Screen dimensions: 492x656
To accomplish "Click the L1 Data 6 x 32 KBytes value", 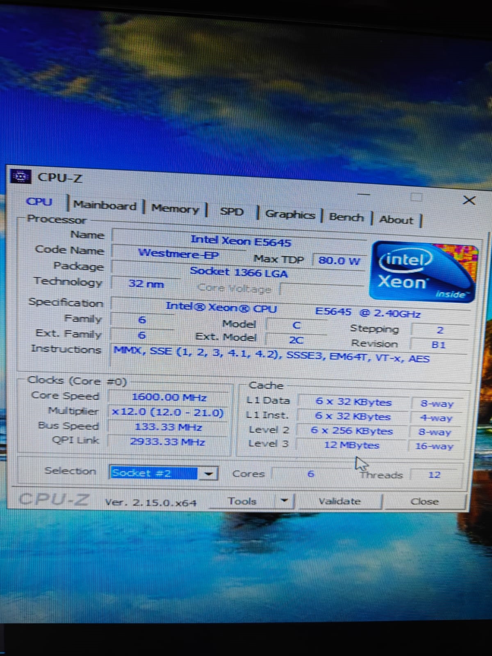I will click(x=353, y=402).
